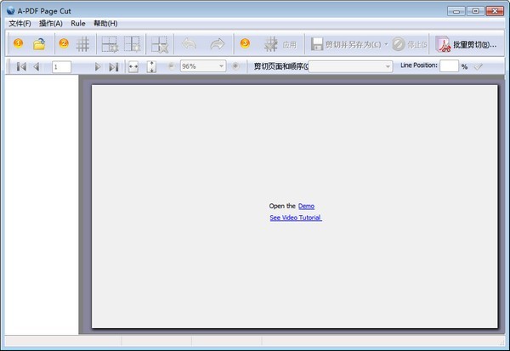Viewport: 510px width, 351px height.
Task: Open the 96% zoom level dropdown
Action: [x=222, y=66]
